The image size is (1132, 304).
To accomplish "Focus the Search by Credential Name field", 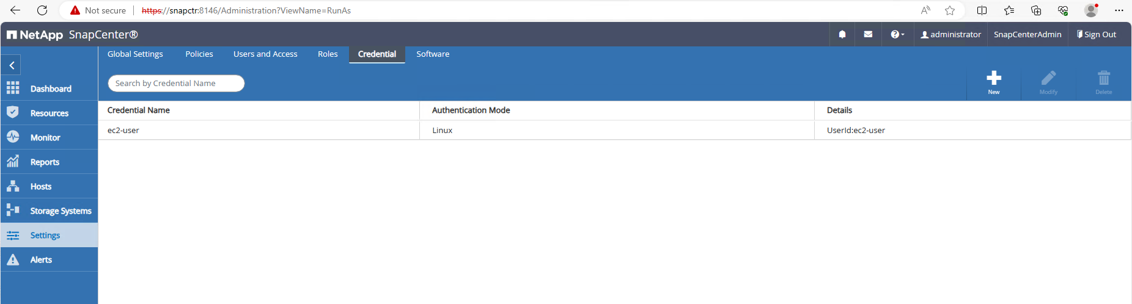I will tap(176, 84).
